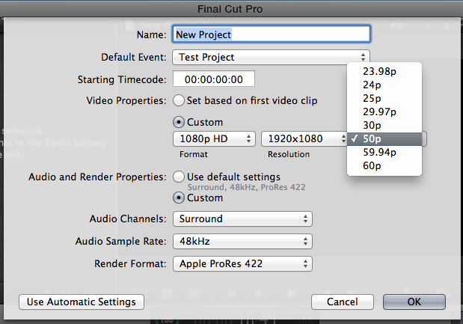Select the 29.97p menu entry

pyautogui.click(x=379, y=111)
